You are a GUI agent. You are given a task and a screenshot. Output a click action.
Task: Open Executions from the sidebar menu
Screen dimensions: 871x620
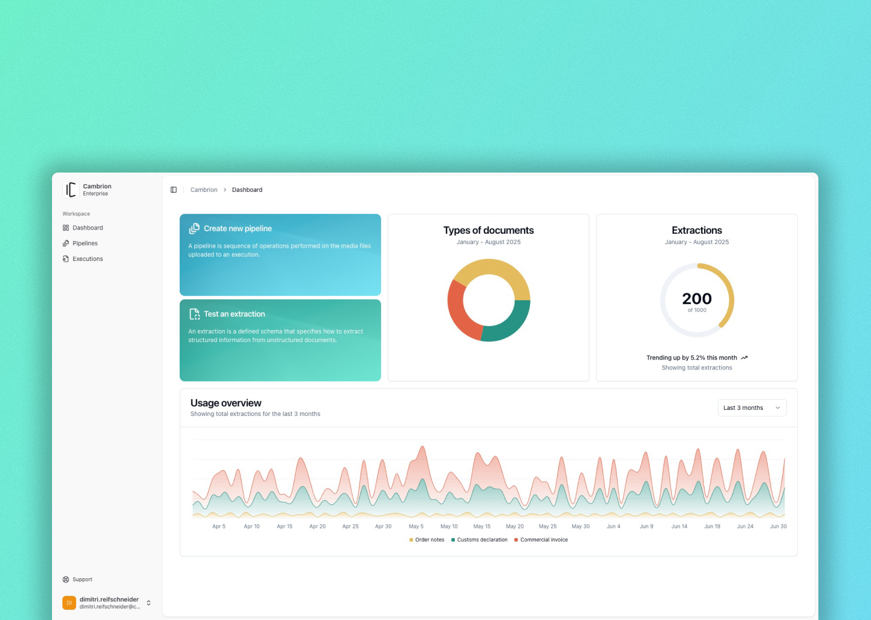(x=88, y=259)
